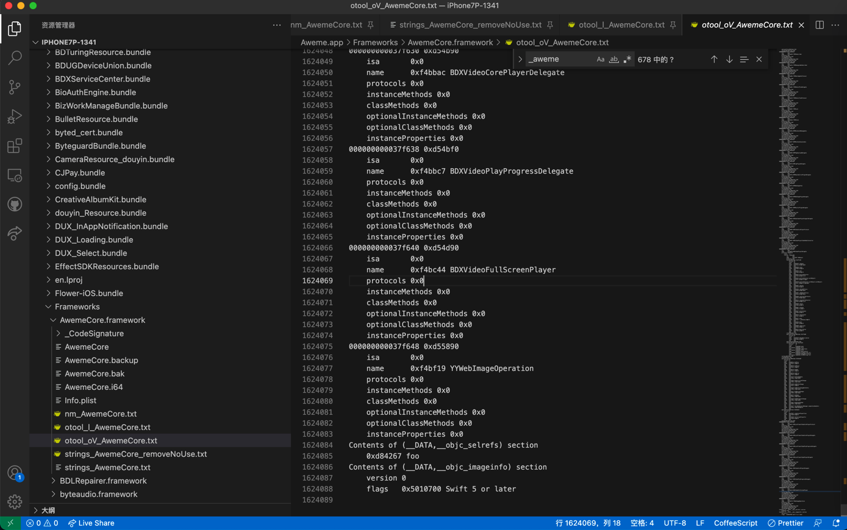Click Prettier in status bar
847x530 pixels.
(x=785, y=523)
